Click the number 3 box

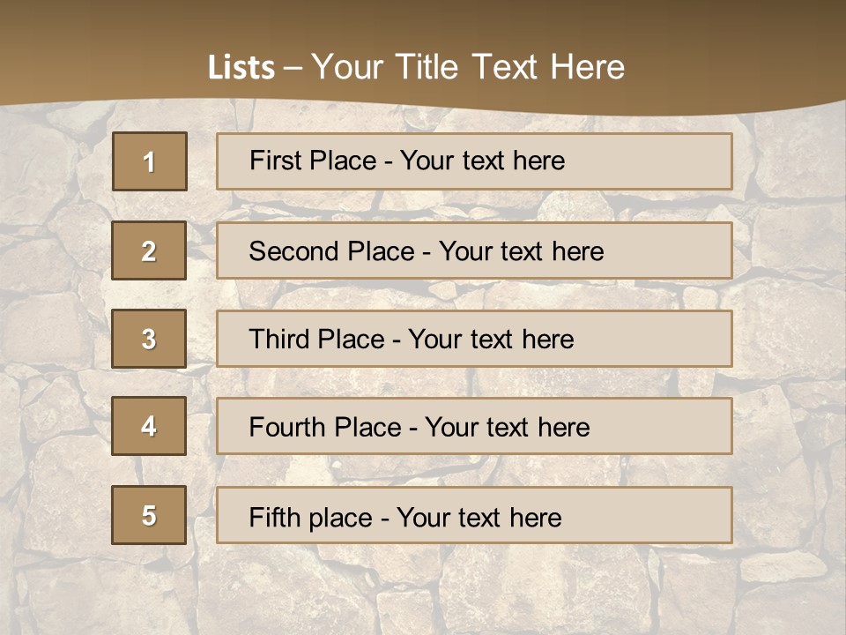(149, 339)
